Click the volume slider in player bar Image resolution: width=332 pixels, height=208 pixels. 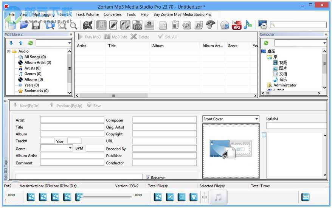coord(204,197)
